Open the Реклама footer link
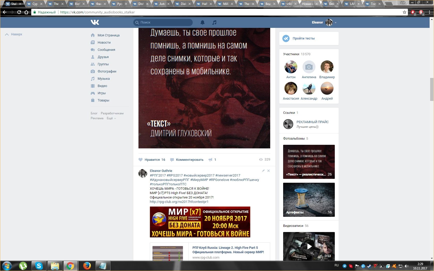The height and width of the screenshot is (271, 434). (x=97, y=118)
